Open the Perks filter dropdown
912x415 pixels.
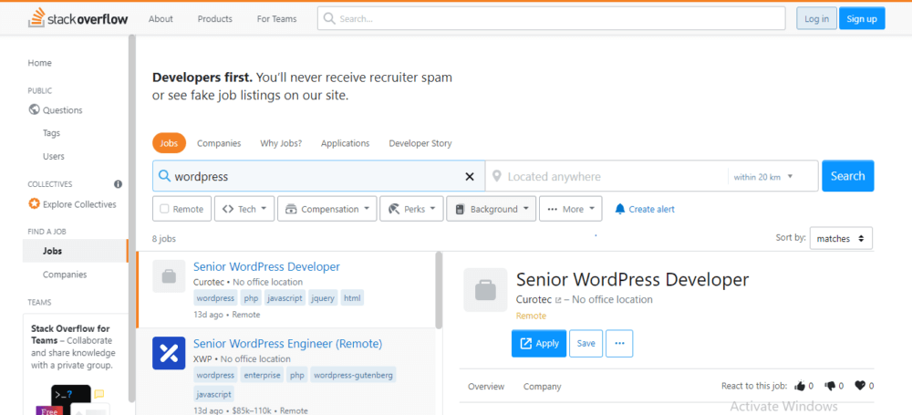pos(412,209)
